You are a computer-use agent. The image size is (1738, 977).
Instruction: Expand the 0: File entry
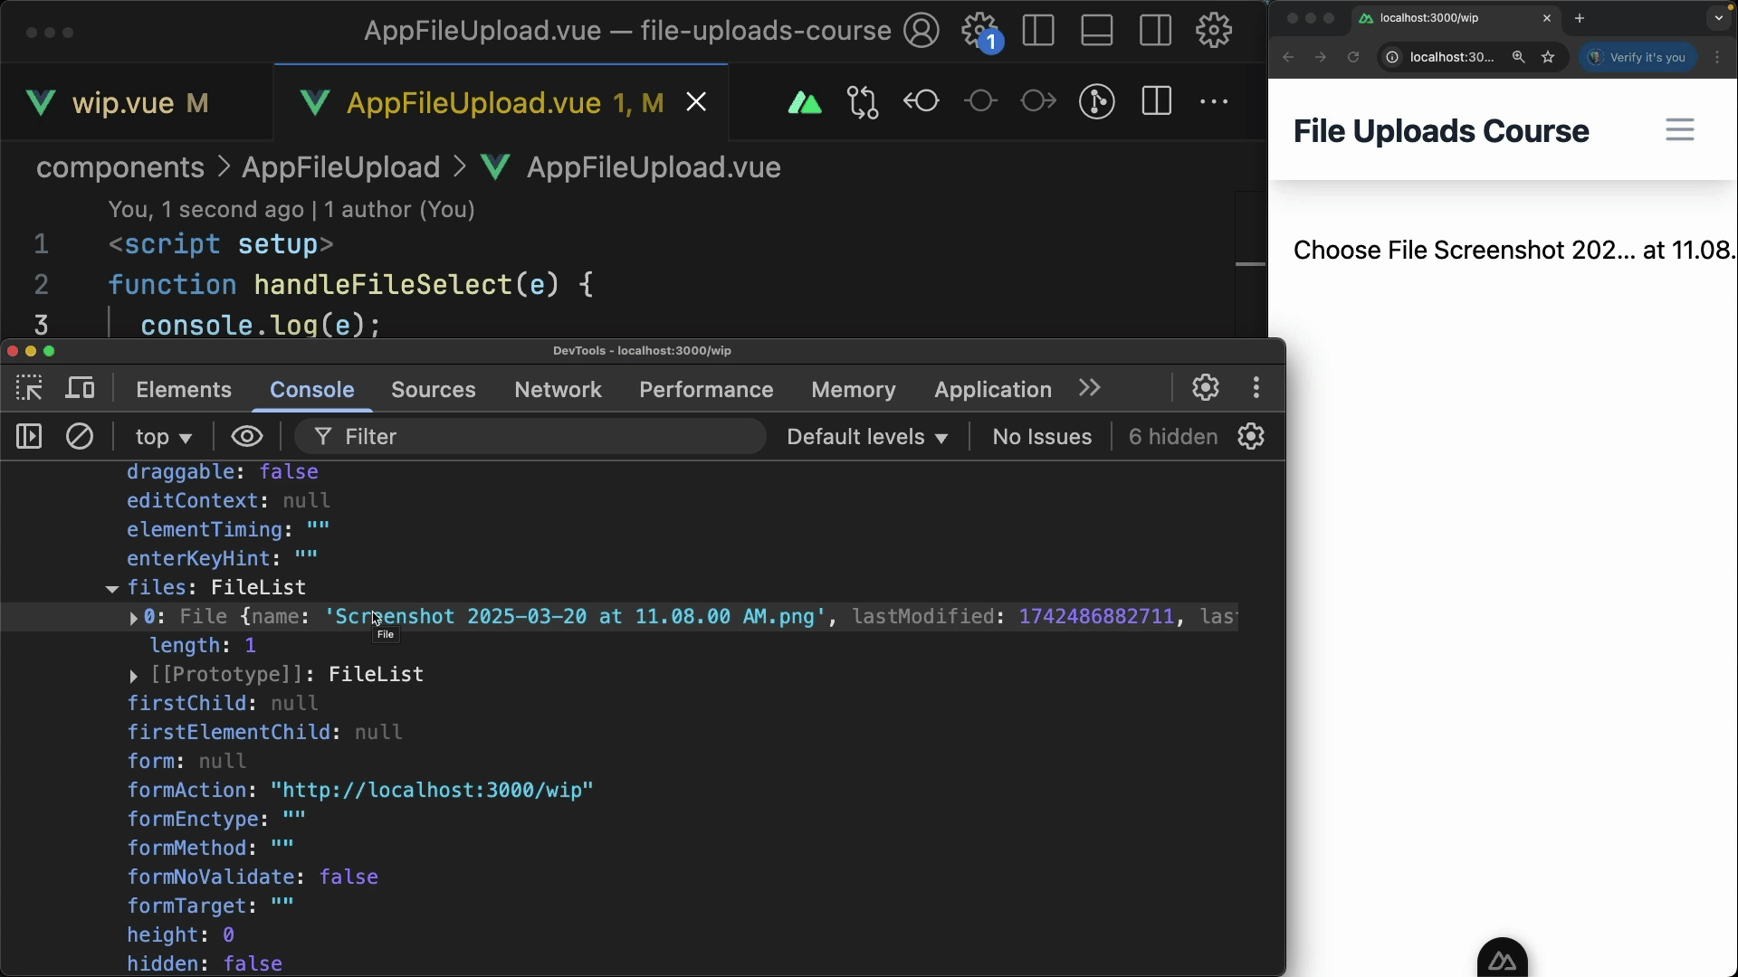click(134, 618)
